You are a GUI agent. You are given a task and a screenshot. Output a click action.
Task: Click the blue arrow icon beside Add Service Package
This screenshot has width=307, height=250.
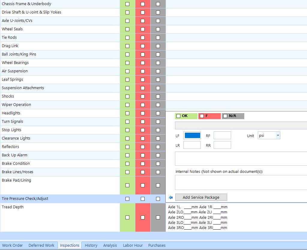171,197
